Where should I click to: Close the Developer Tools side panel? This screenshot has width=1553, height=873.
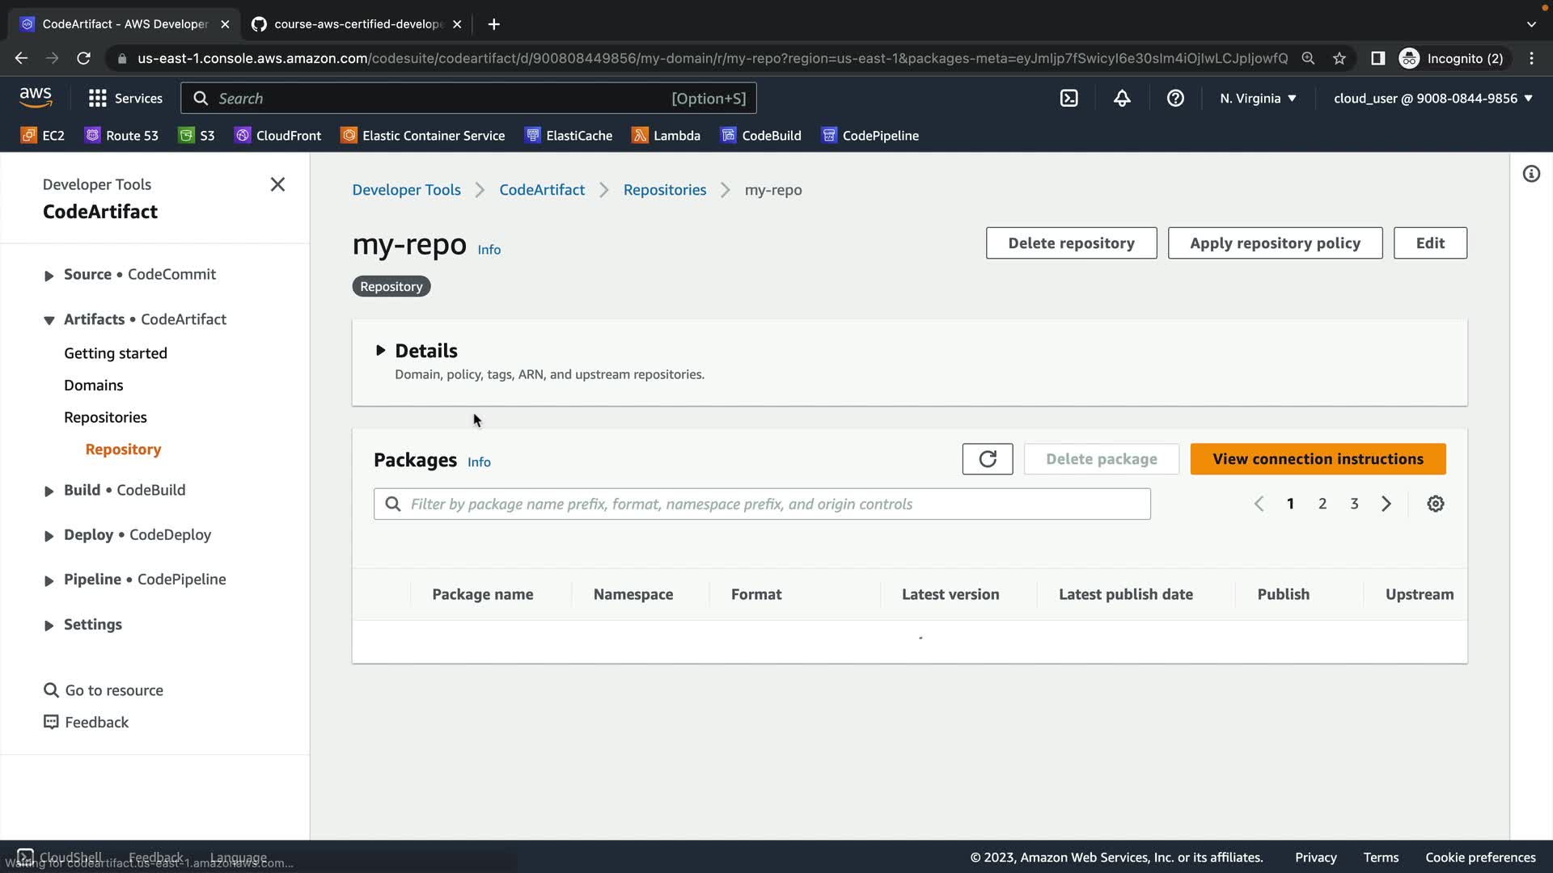coord(277,184)
